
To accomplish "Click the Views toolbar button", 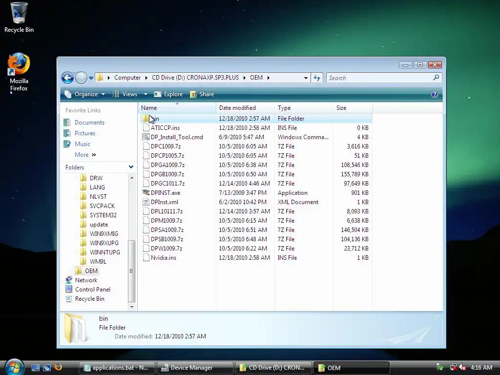I will tap(125, 94).
